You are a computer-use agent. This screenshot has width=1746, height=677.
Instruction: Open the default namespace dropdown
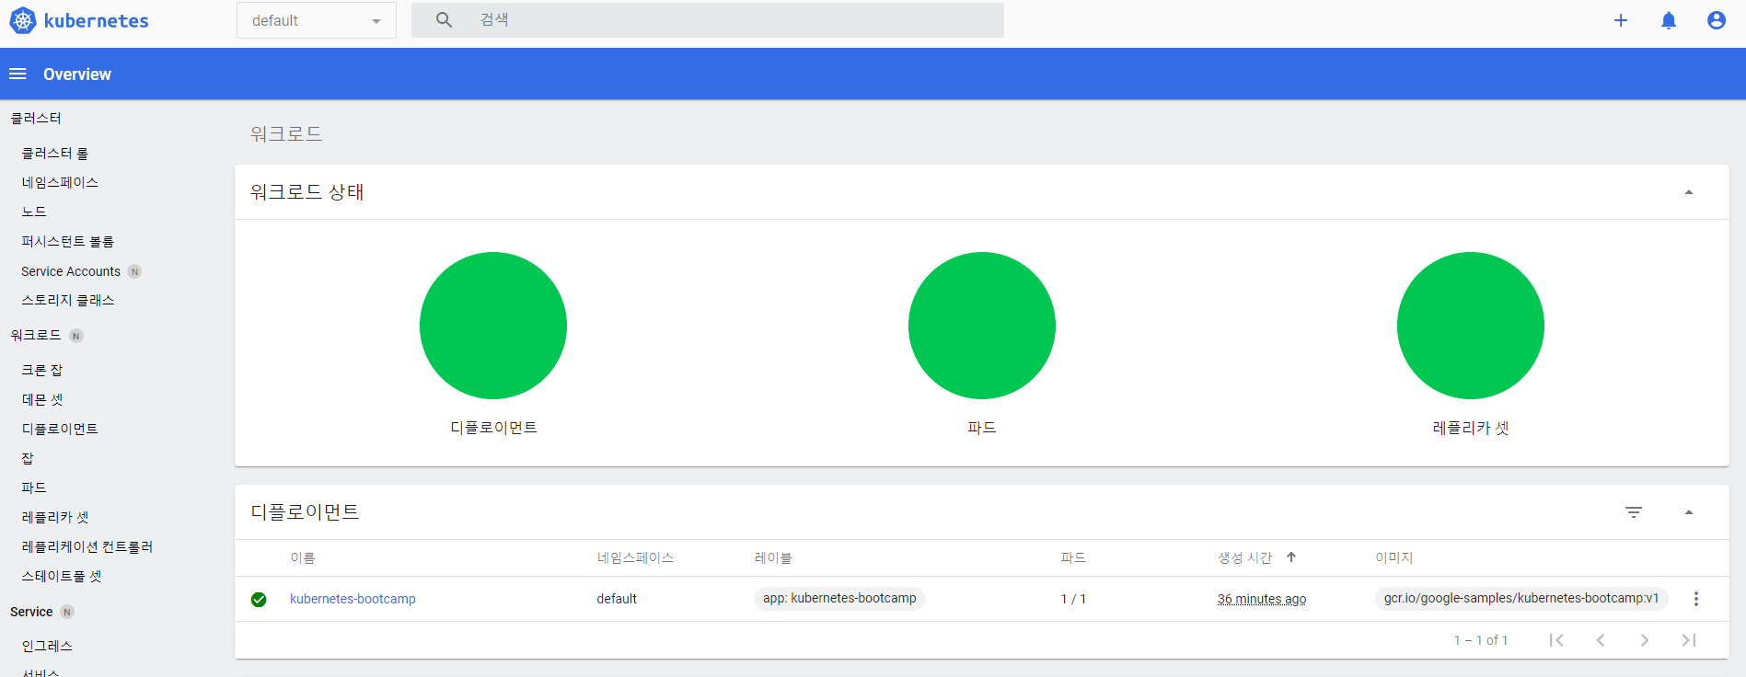point(317,20)
